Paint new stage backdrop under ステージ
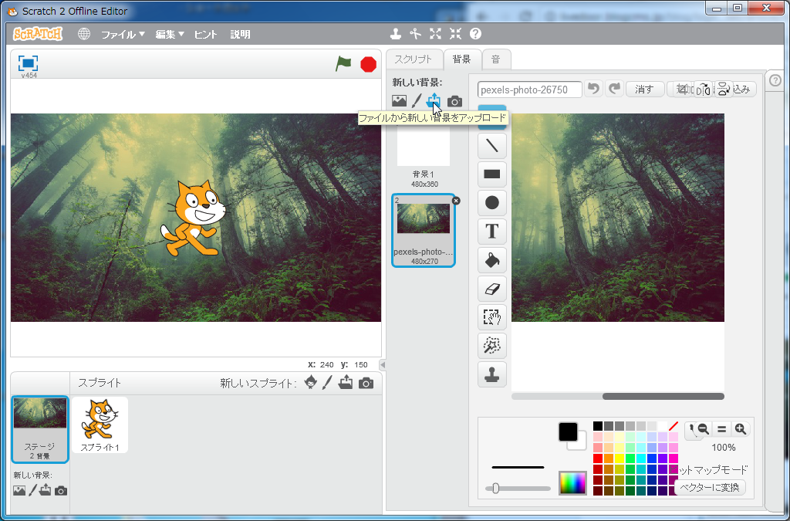 pos(32,490)
